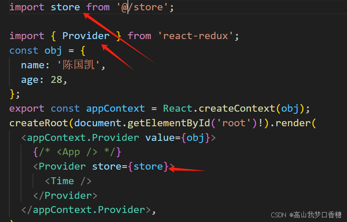The height and width of the screenshot is (222, 347).
Task: Click 'store' inside braces of Provider tag
Action: point(148,167)
